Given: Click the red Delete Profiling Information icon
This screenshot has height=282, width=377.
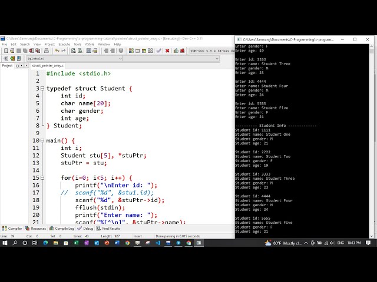Looking at the screenshot, I should pyautogui.click(x=182, y=51).
